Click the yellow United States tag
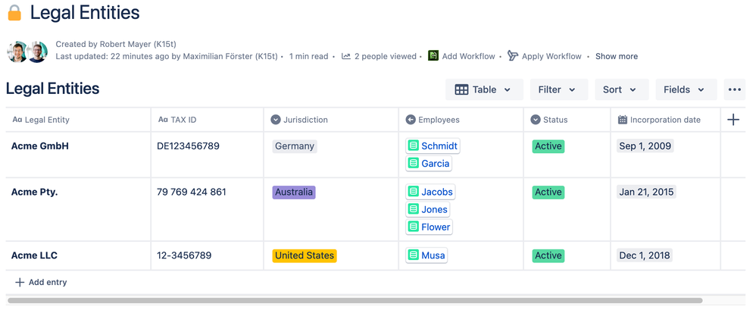 [305, 255]
